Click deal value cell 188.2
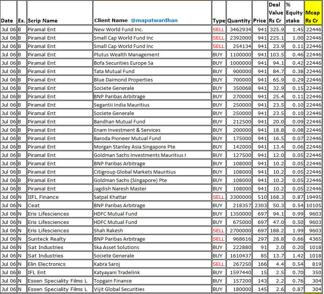 pos(276,231)
